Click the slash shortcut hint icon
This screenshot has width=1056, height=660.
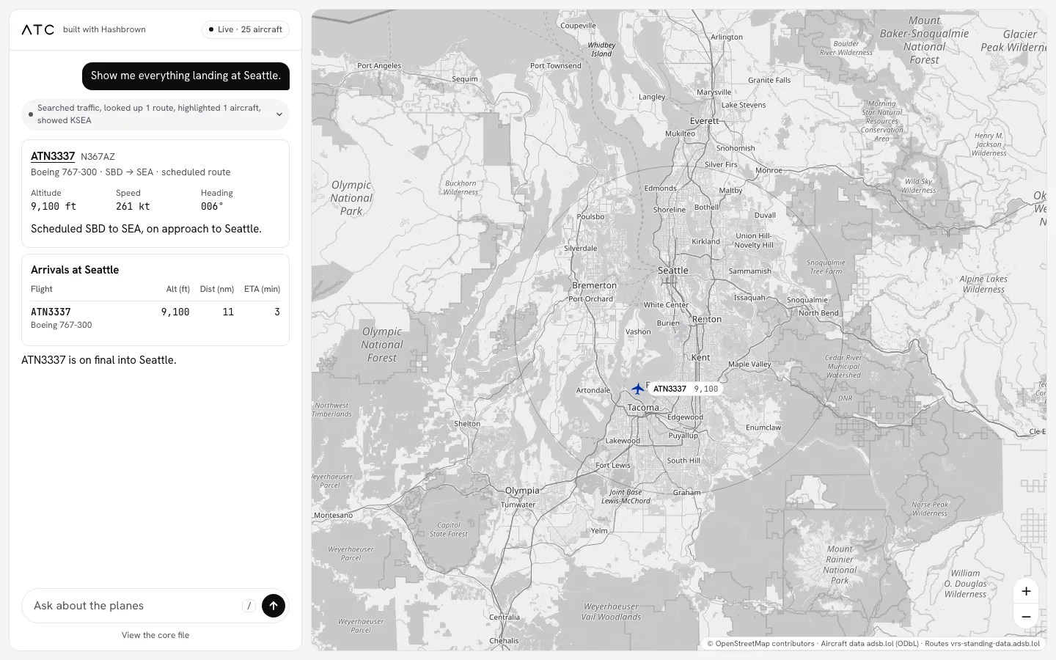249,606
